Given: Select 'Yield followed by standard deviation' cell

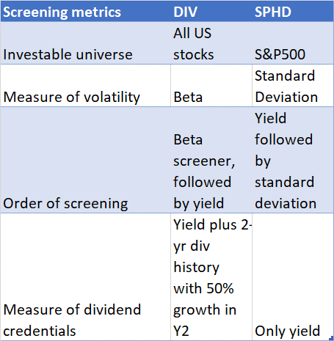Looking at the screenshot, I should [x=293, y=160].
